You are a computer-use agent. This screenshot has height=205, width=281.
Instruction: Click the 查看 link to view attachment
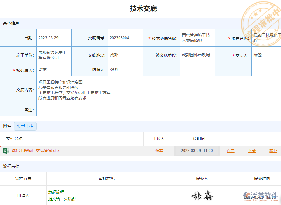click(x=230, y=151)
